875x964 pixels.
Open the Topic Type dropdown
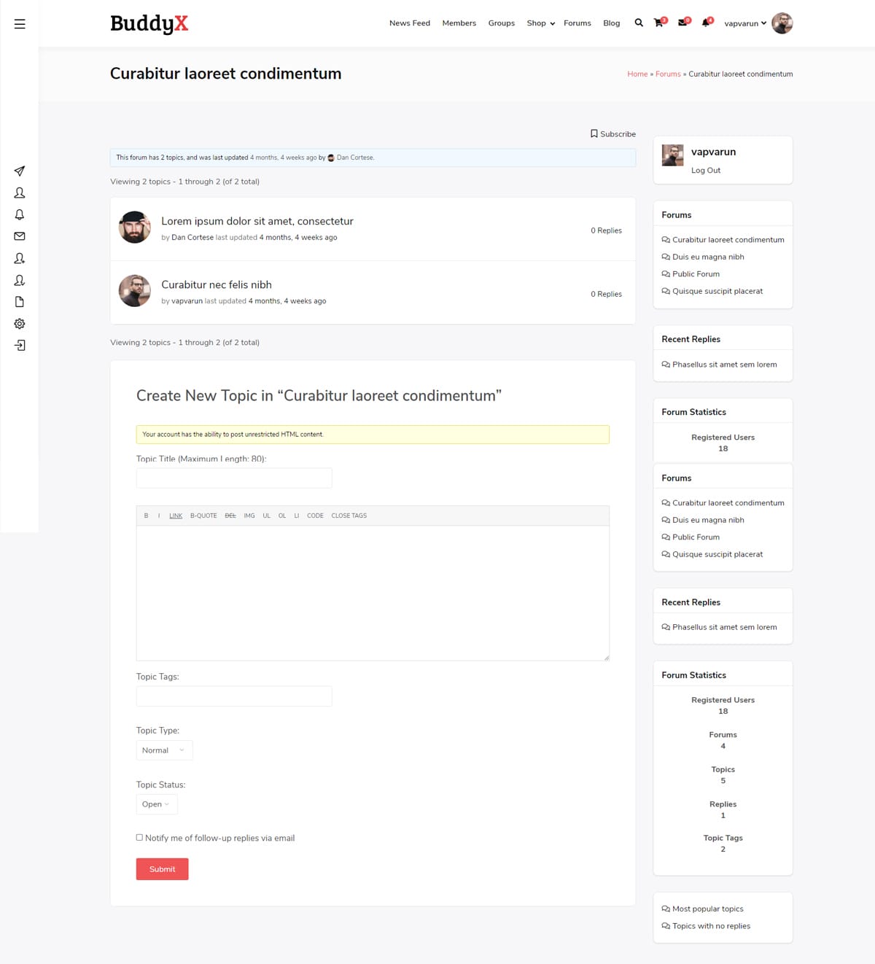[x=164, y=750]
